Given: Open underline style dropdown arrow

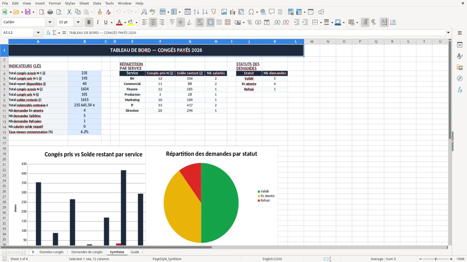Looking at the screenshot, I should (111, 23).
